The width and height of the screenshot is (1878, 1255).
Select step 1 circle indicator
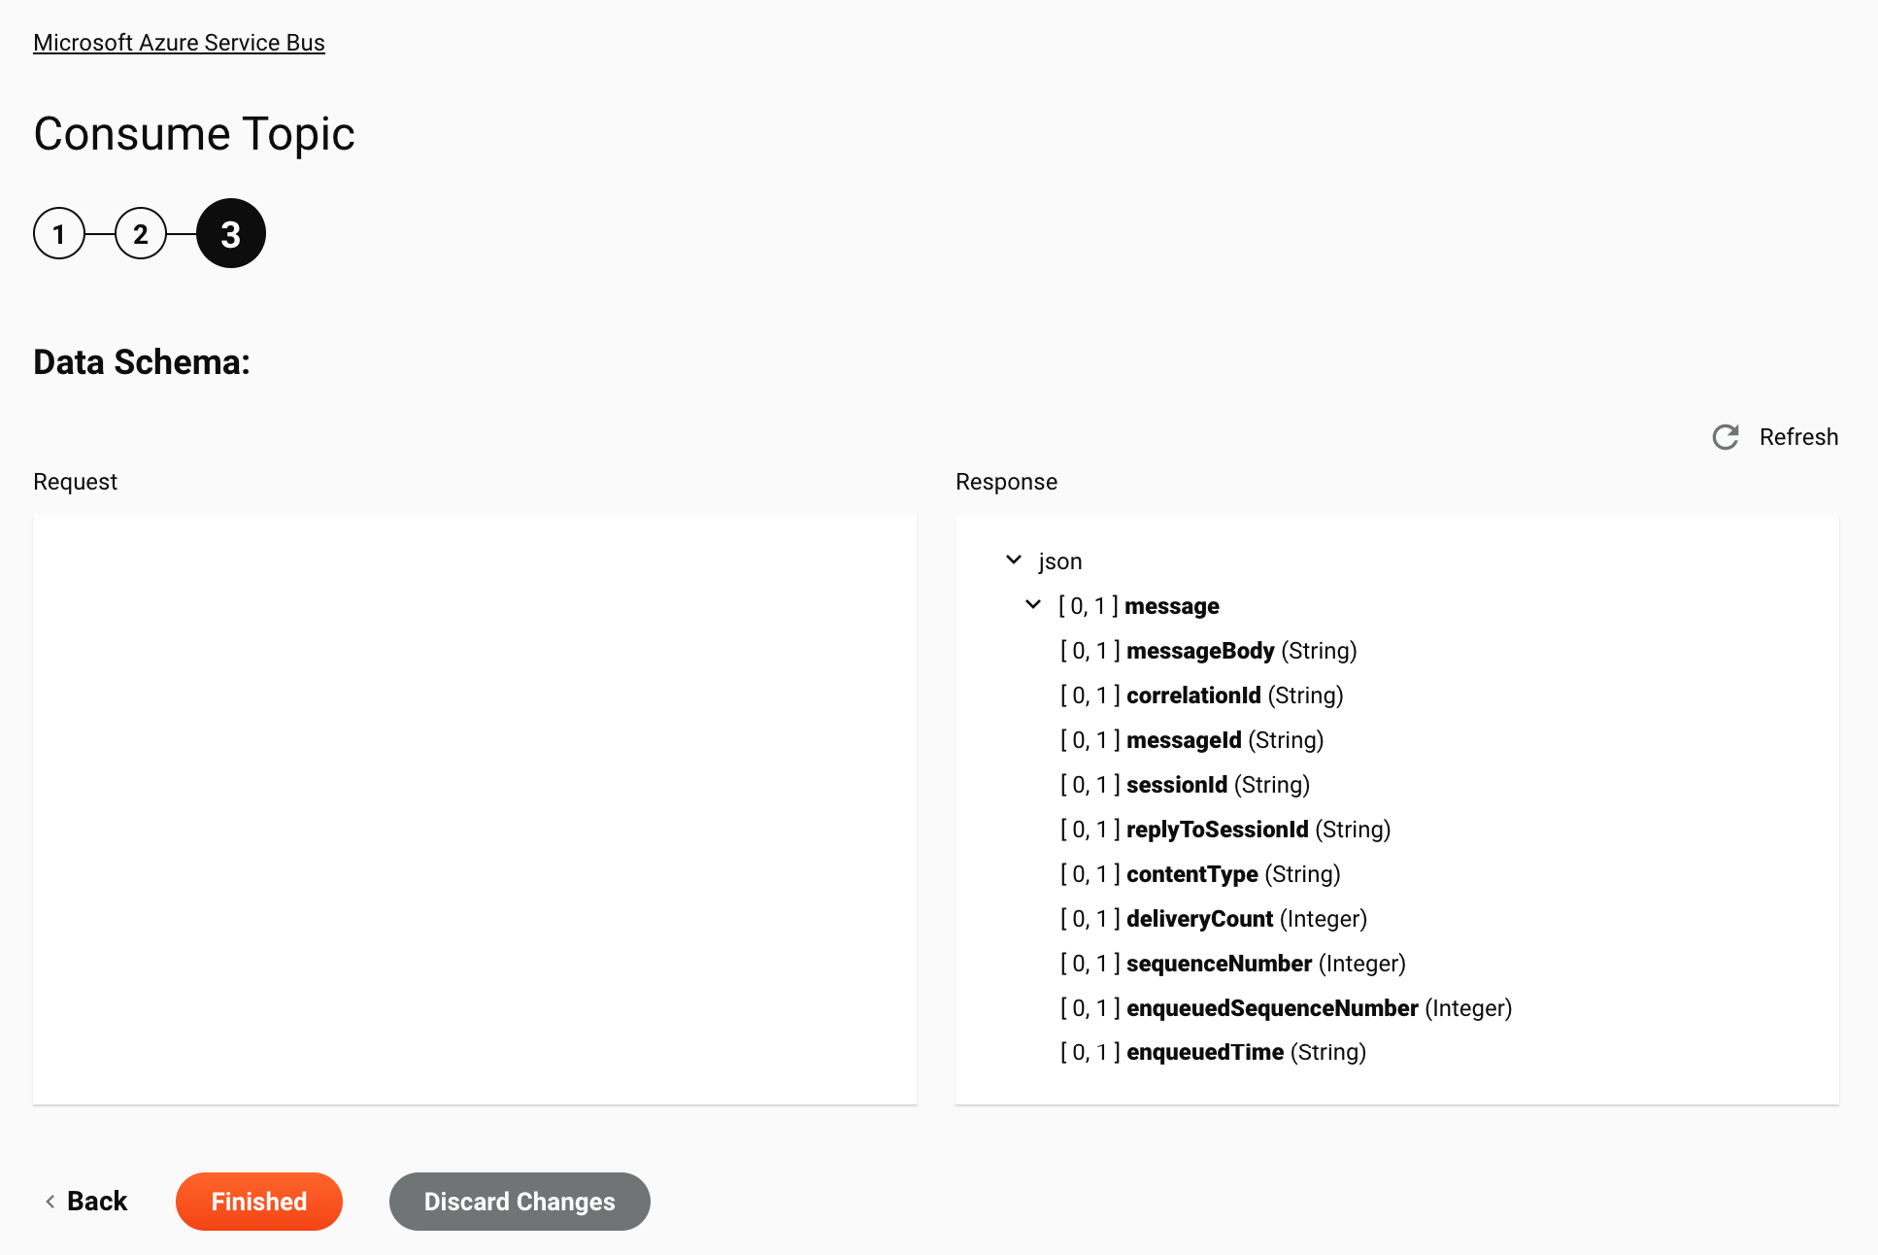tap(60, 232)
